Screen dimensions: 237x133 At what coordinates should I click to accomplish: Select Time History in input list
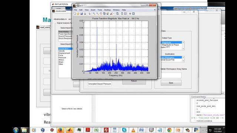[65, 32]
